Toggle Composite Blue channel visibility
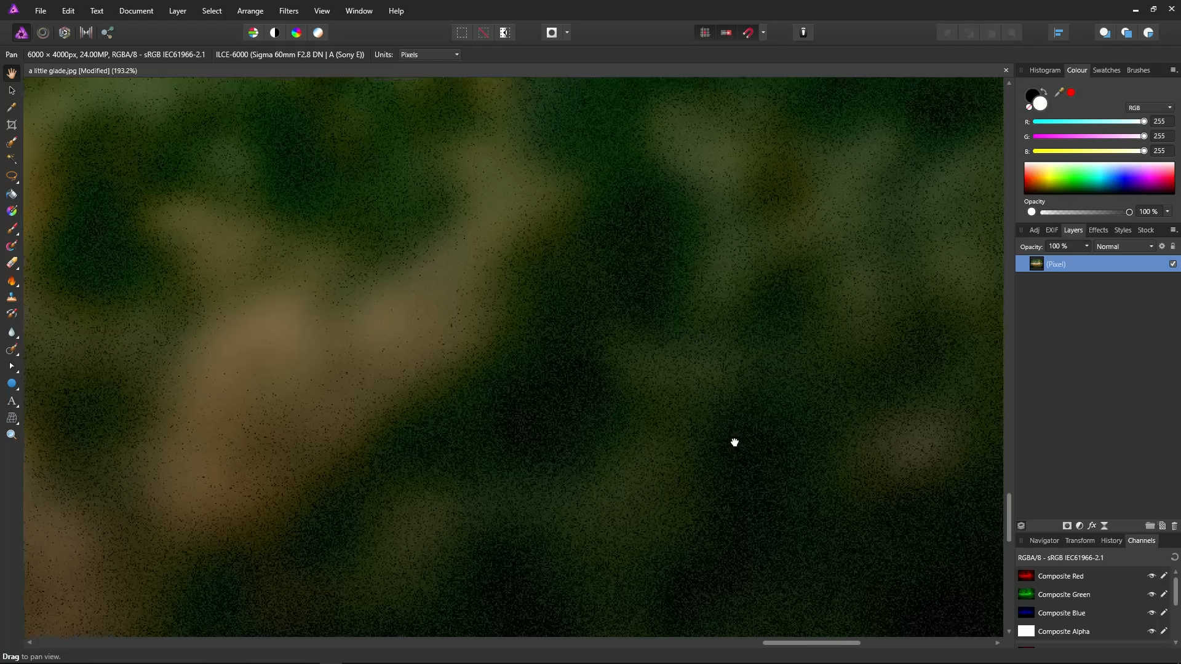This screenshot has height=664, width=1181. [x=1151, y=613]
